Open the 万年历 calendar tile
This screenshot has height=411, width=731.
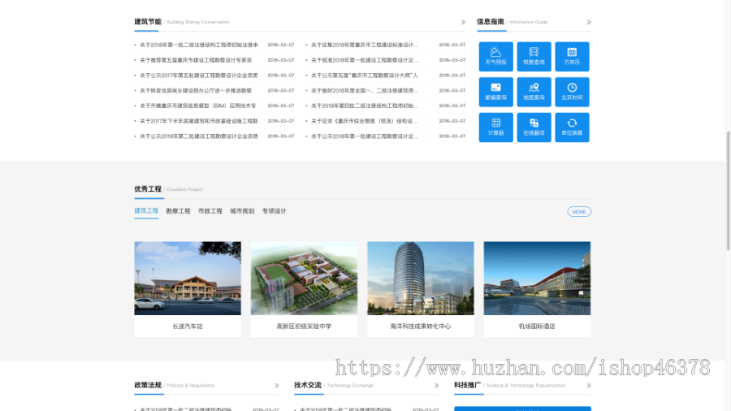[572, 56]
